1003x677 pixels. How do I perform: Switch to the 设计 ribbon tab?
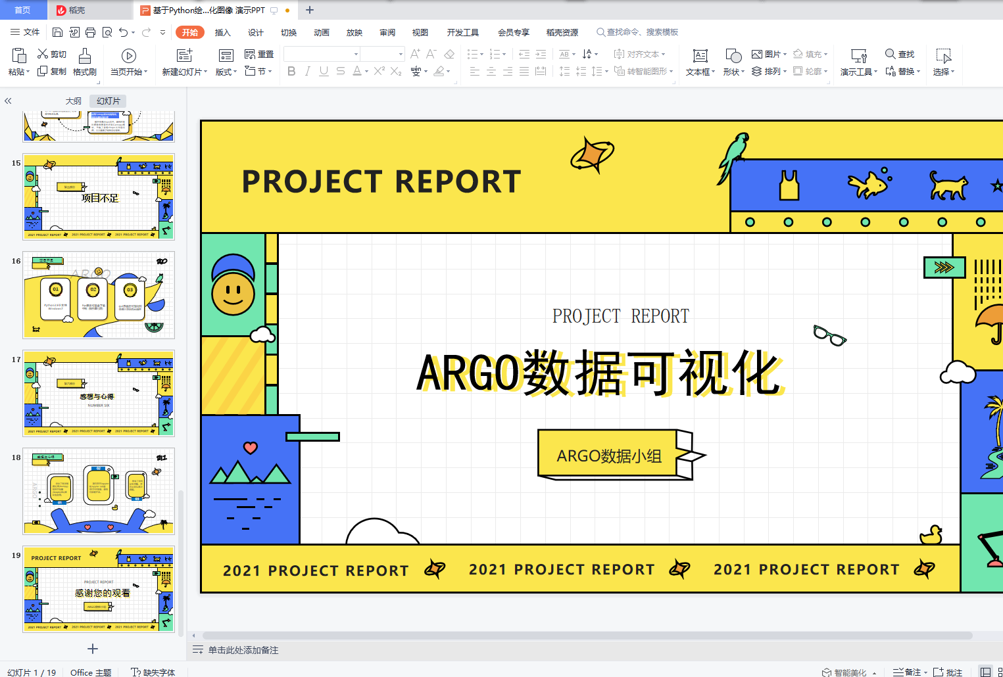coord(256,32)
